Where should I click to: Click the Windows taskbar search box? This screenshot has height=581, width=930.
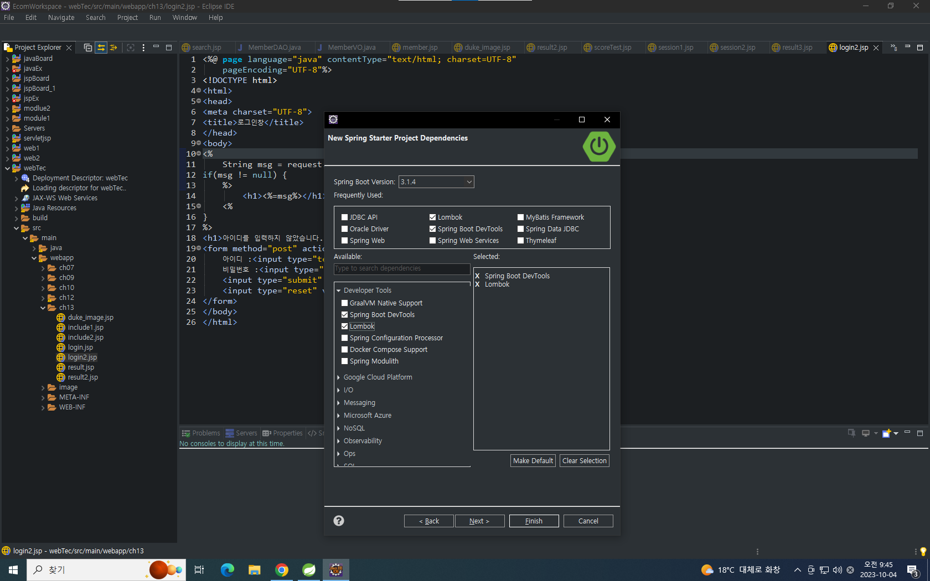click(105, 570)
